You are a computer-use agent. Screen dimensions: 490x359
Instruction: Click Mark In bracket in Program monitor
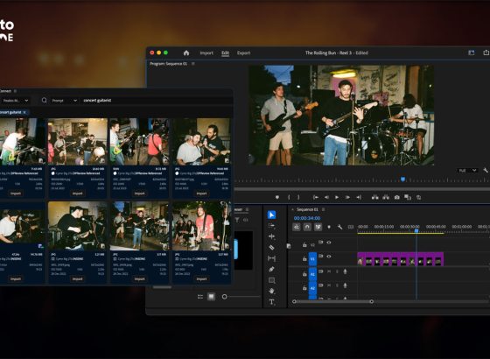[289, 197]
